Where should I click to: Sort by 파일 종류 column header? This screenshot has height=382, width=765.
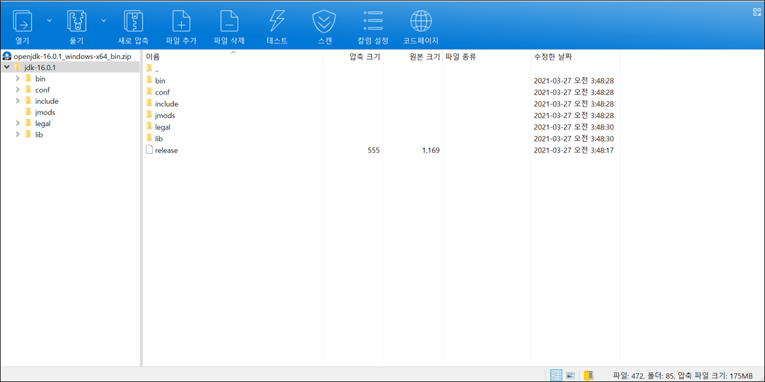click(x=486, y=57)
